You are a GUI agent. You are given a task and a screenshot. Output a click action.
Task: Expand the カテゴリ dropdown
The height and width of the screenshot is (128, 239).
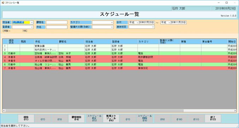[112, 22]
